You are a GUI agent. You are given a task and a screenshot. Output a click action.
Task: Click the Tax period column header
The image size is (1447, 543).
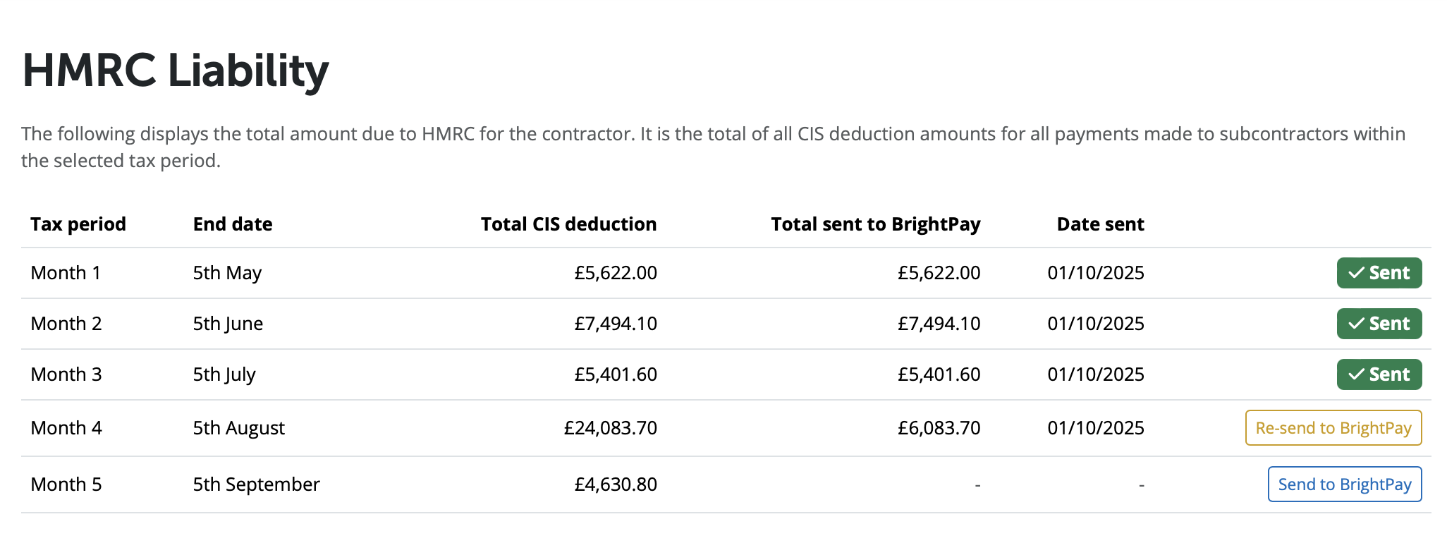point(78,224)
